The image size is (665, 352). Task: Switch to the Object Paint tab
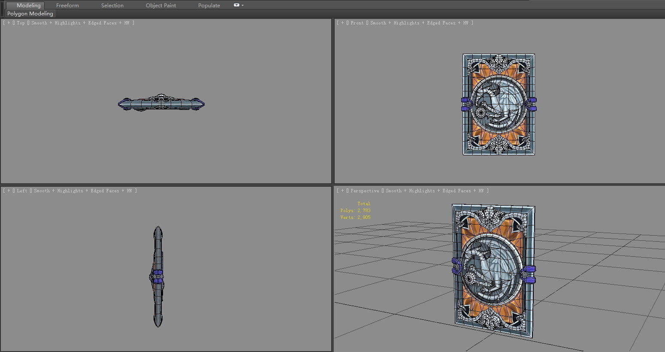pyautogui.click(x=161, y=5)
